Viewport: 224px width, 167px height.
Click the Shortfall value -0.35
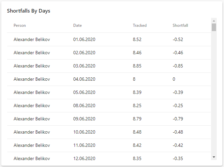pyautogui.click(x=178, y=158)
